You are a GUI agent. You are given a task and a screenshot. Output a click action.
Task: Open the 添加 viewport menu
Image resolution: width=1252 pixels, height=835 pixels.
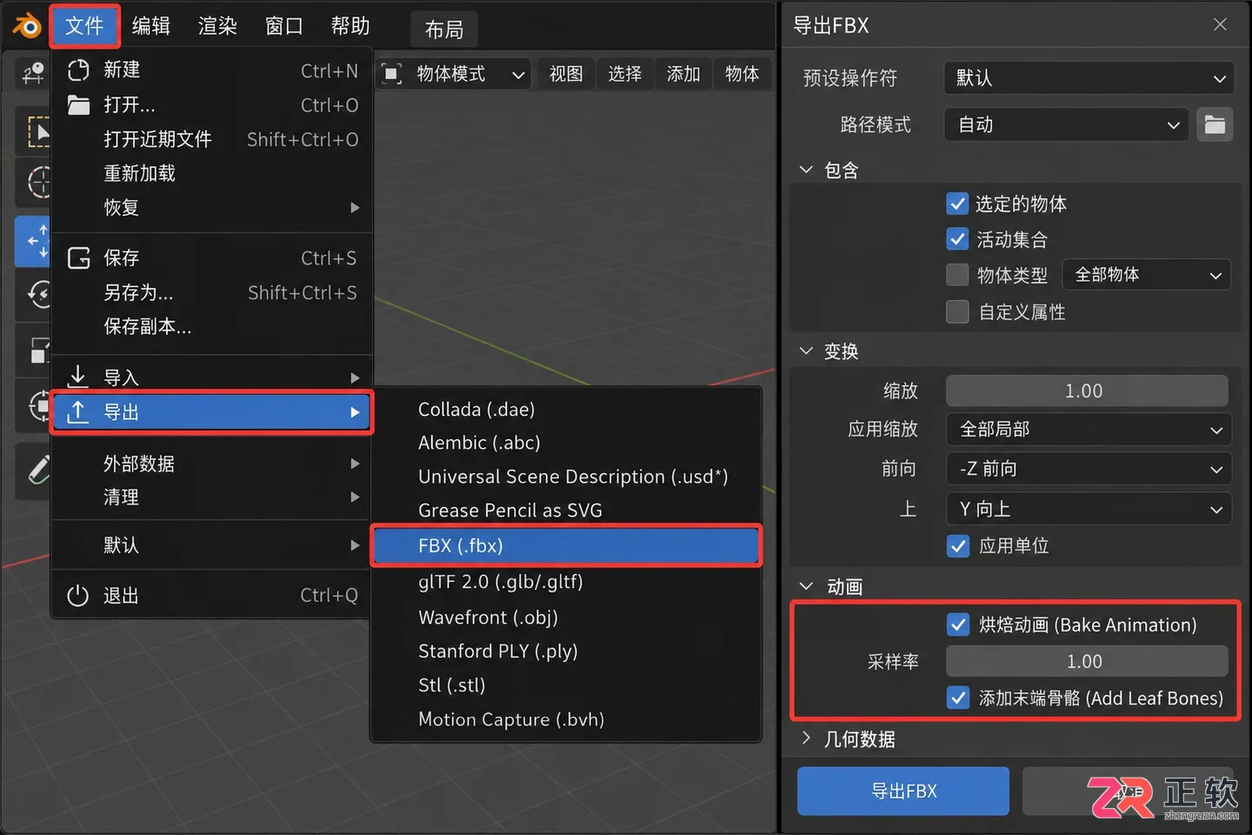[683, 74]
